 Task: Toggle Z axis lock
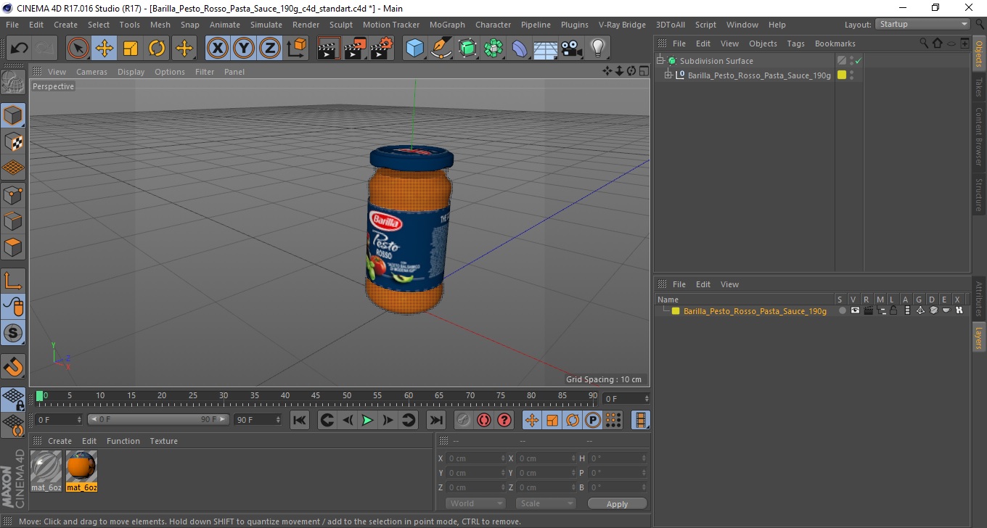[x=270, y=49]
